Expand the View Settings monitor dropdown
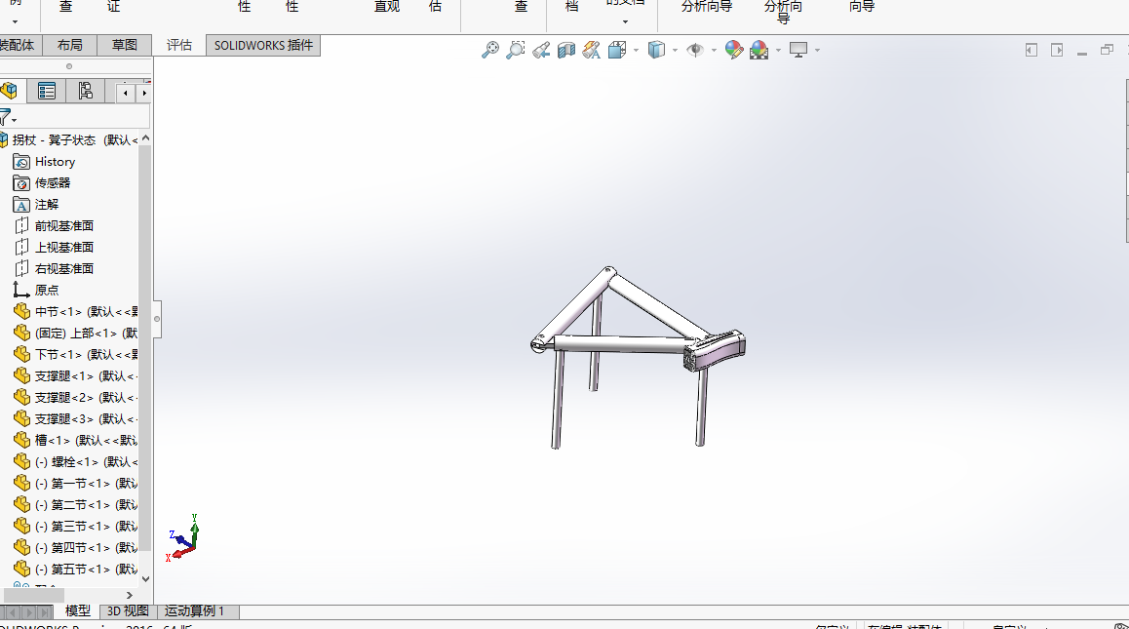The width and height of the screenshot is (1129, 629). pyautogui.click(x=817, y=51)
